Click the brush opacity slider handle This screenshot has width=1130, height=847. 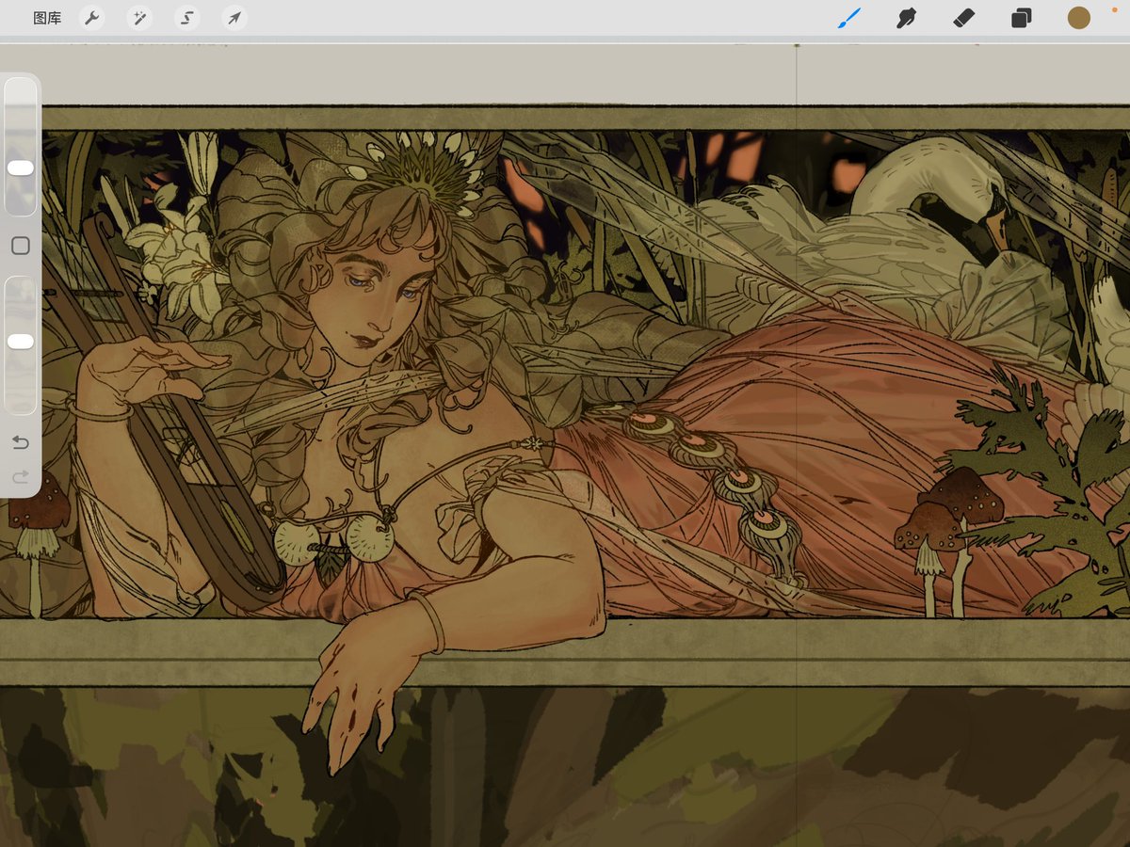pos(21,341)
